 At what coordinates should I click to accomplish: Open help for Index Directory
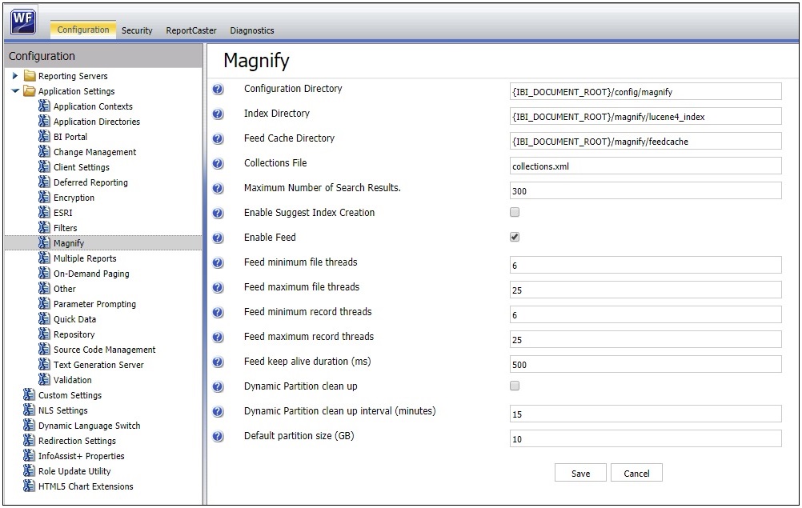(218, 114)
